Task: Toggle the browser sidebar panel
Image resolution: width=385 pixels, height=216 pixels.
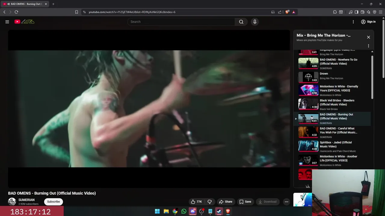Action: (x=356, y=12)
